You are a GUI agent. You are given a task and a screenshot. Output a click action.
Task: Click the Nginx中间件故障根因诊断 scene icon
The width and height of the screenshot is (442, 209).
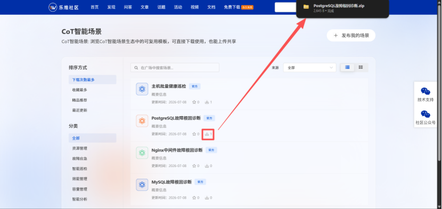pos(142,153)
